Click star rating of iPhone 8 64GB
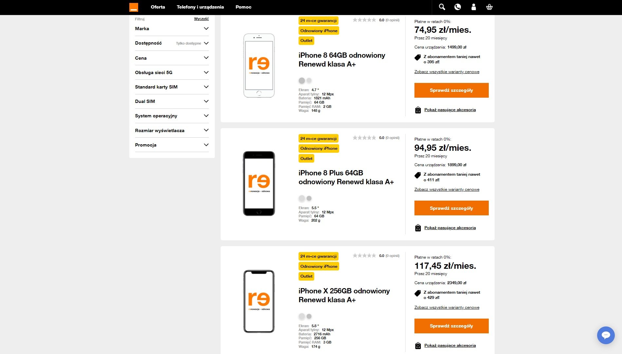This screenshot has height=354, width=622. pyautogui.click(x=364, y=20)
